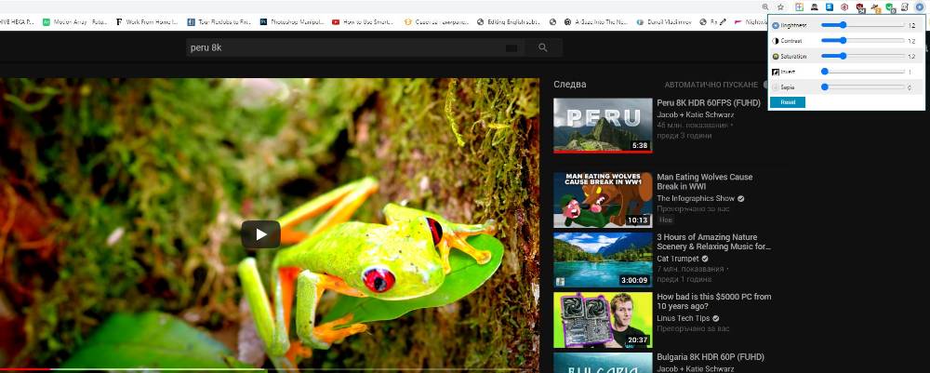Click the zoom magnifier icon in address bar

[765, 7]
